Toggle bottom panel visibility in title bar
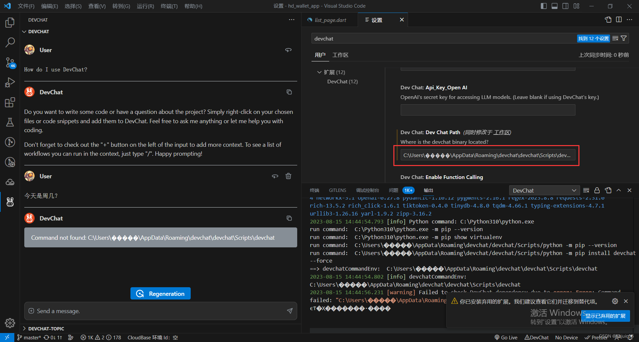Screen dimensions: 639x342 coord(554,6)
